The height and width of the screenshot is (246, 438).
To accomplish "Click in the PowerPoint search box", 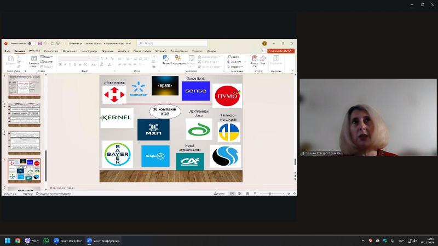I will point(172,44).
